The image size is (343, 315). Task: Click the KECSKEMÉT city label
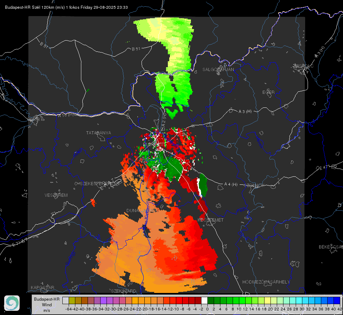(x=211, y=220)
